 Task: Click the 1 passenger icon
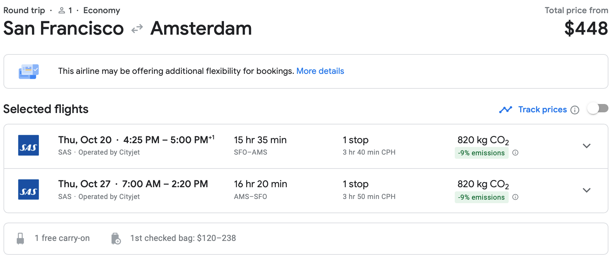[x=62, y=11]
